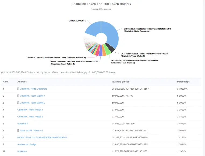Image resolution: width=205 pixels, height=156 pixels.
Task: Click percentage 3.7400%
Action: 182,117
